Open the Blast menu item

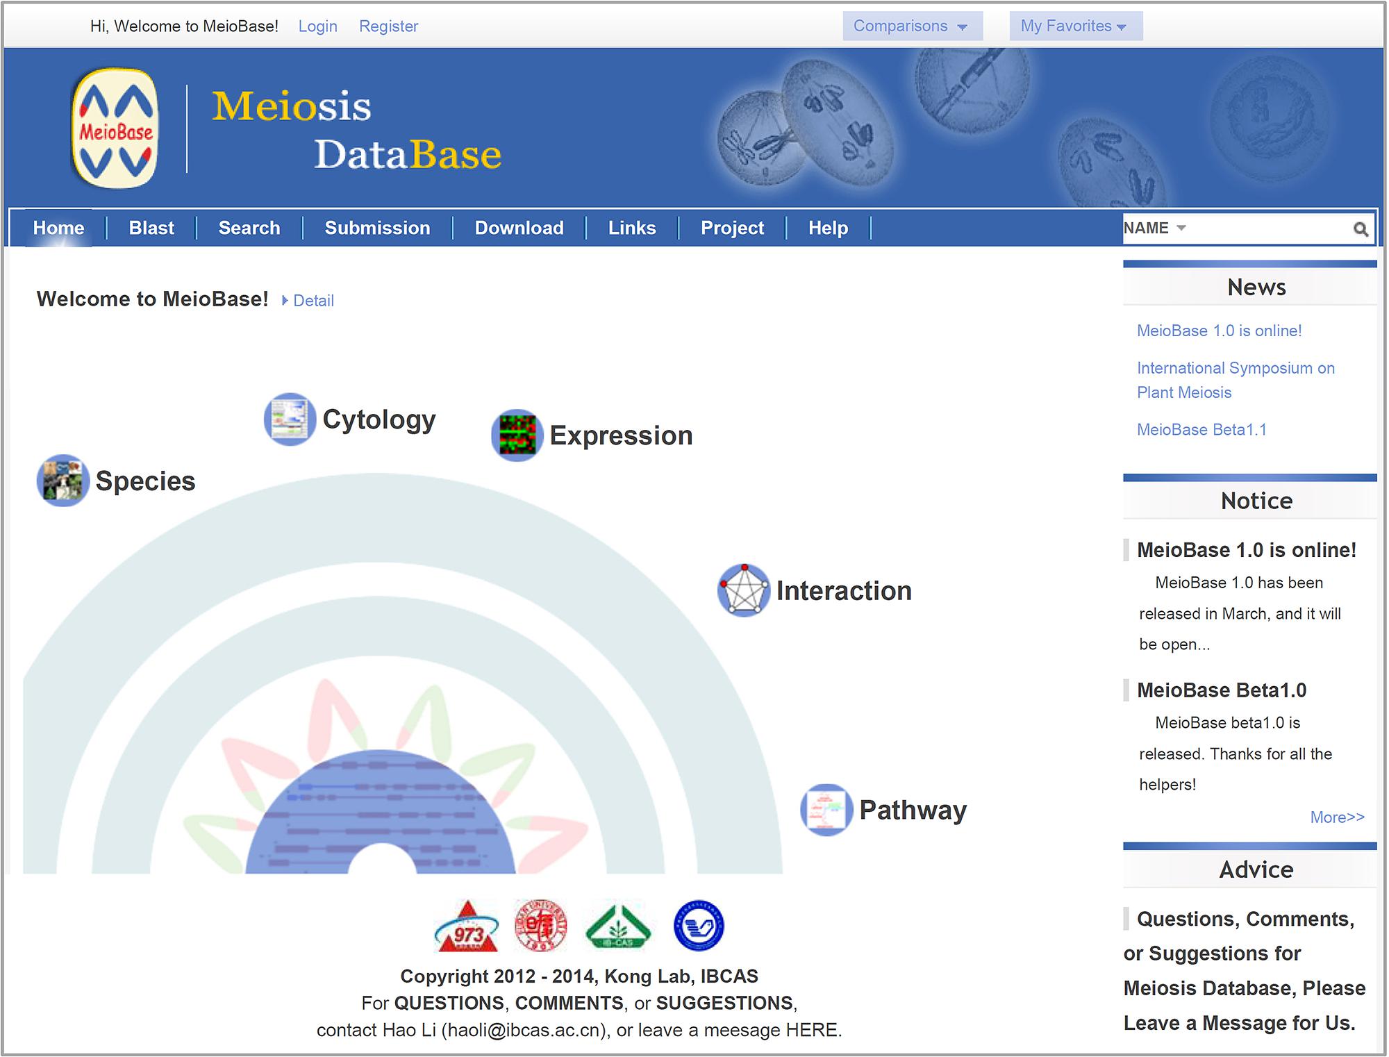coord(151,228)
